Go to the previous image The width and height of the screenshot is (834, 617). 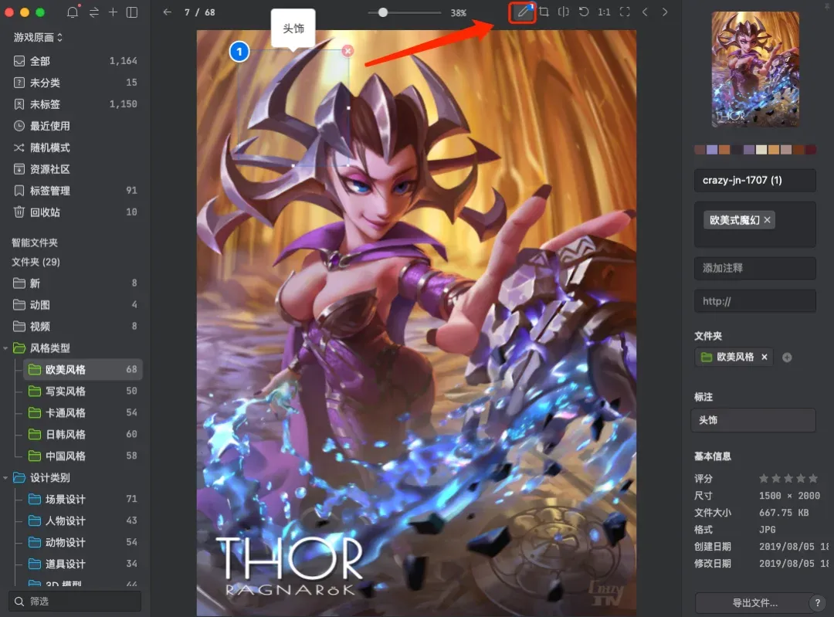[x=645, y=12]
